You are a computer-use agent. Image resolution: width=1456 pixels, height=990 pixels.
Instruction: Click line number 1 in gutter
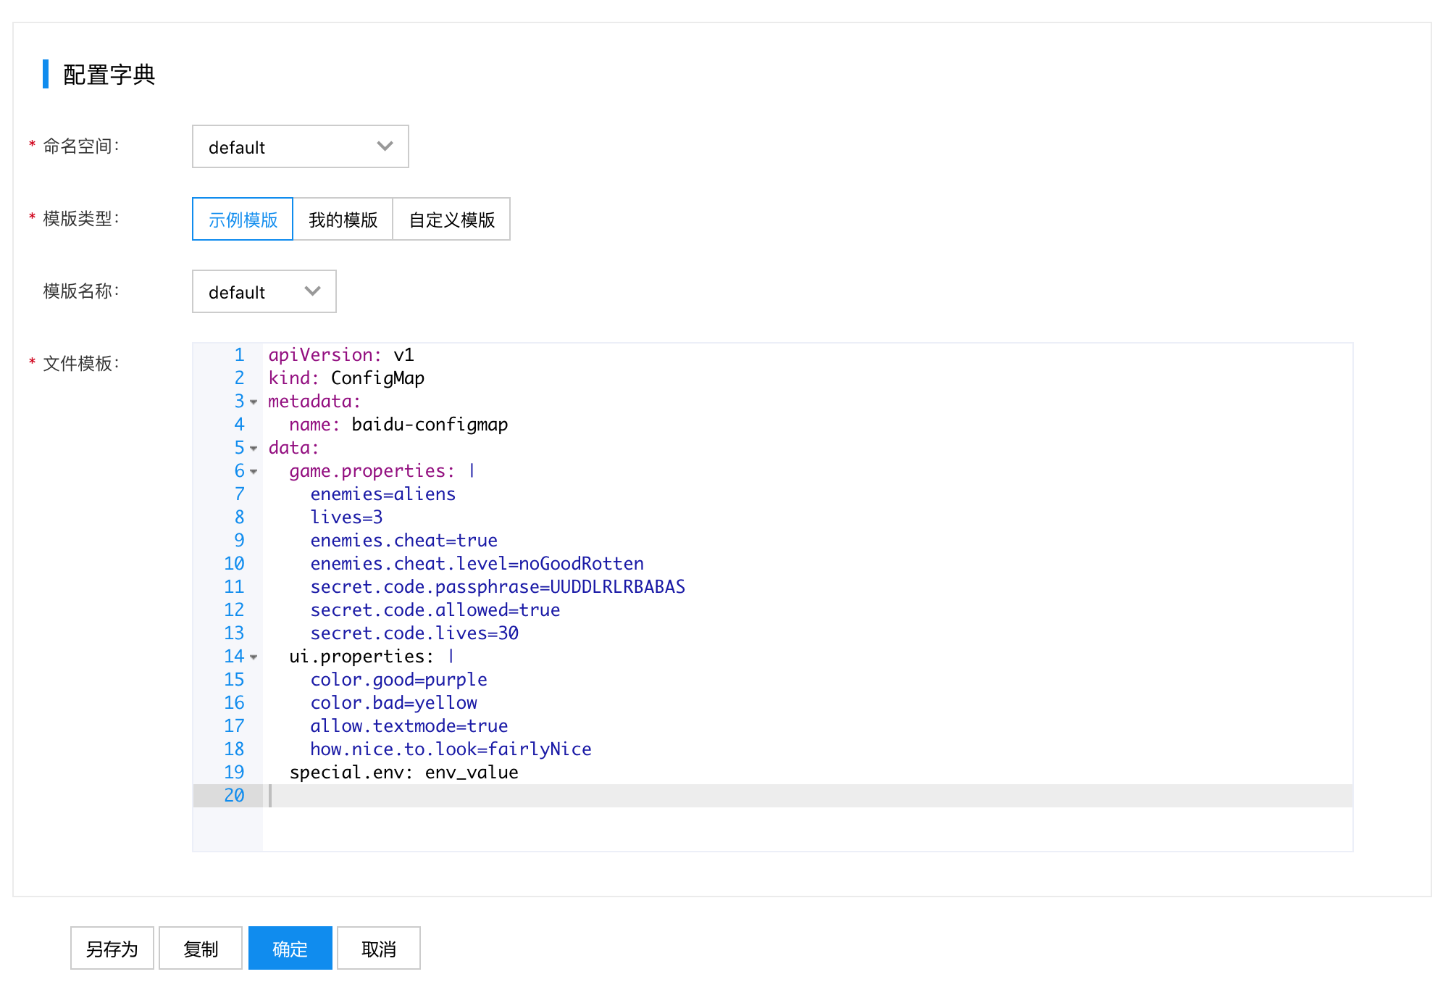[239, 355]
